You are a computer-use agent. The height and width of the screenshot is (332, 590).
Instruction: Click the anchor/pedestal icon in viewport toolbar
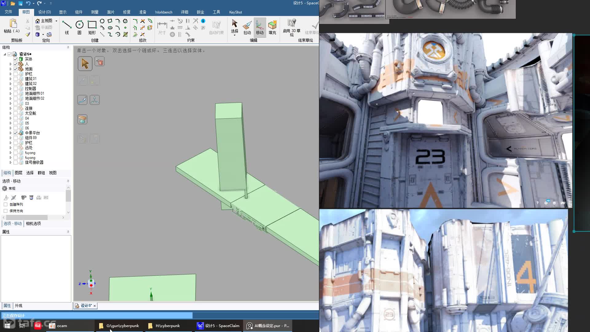(82, 119)
